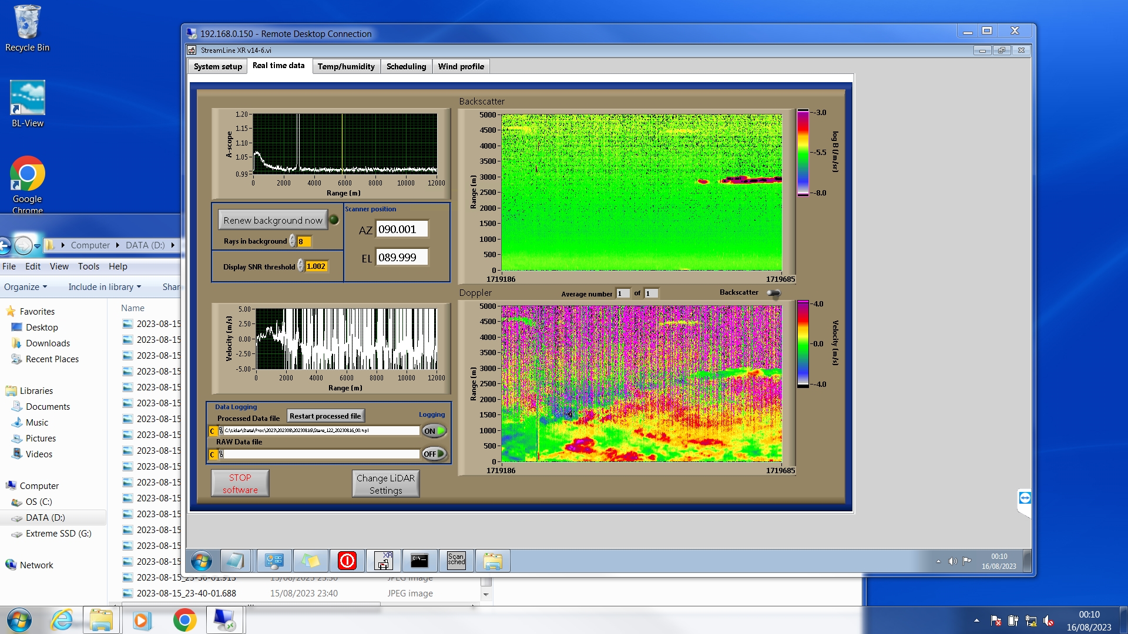Image resolution: width=1128 pixels, height=634 pixels.
Task: Switch to the Wind profile tab
Action: (x=461, y=66)
